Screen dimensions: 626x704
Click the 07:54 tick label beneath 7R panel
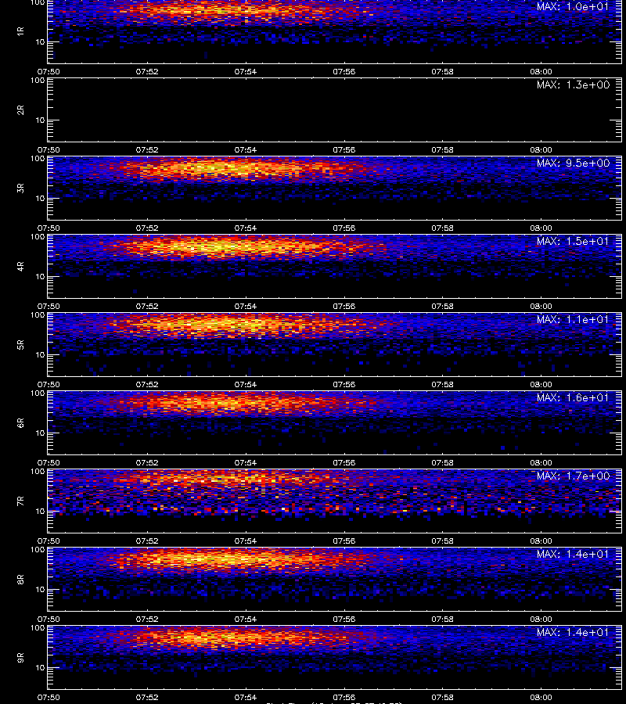[x=246, y=541]
